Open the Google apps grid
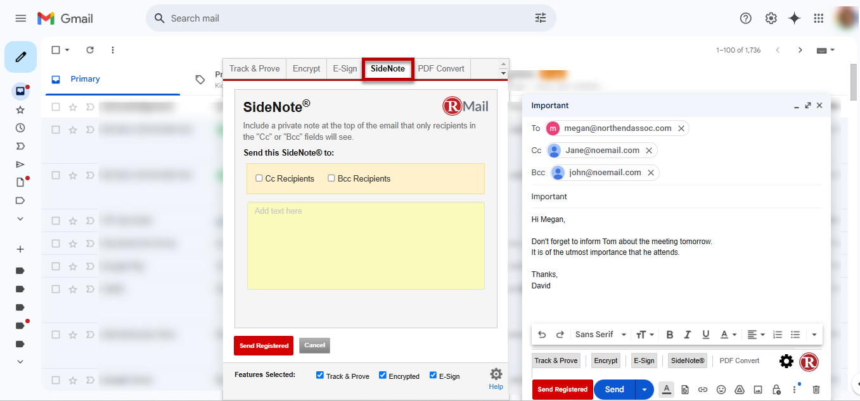Viewport: 860px width, 401px height. coord(819,18)
